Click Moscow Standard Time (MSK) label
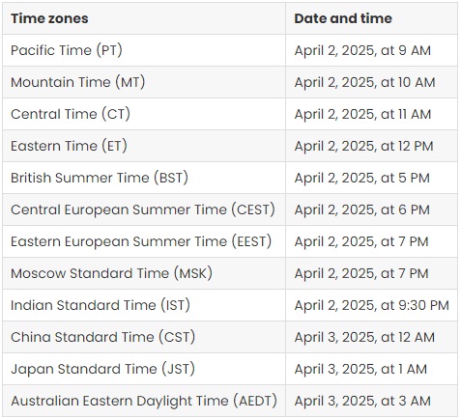461x419 pixels. pos(111,273)
